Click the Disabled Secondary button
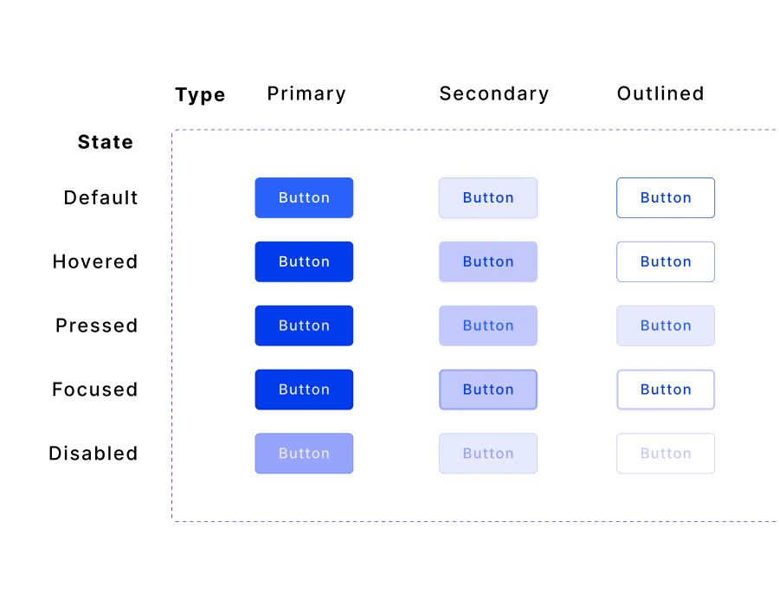This screenshot has width=779, height=606. click(488, 454)
